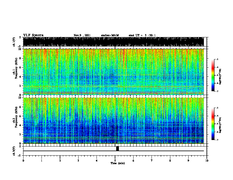Click the "-3" tick on ch.2 colorbar
Viewport: 233px width, 180px height.
point(217,108)
